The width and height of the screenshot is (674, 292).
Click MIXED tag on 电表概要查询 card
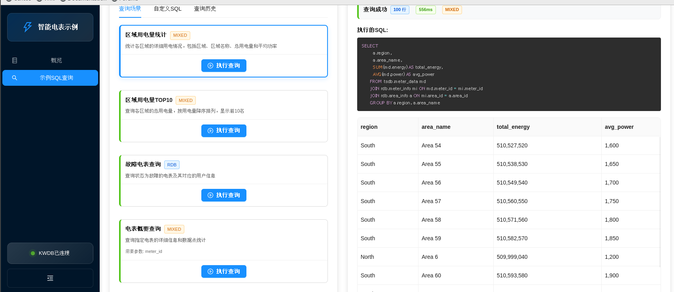pyautogui.click(x=174, y=229)
